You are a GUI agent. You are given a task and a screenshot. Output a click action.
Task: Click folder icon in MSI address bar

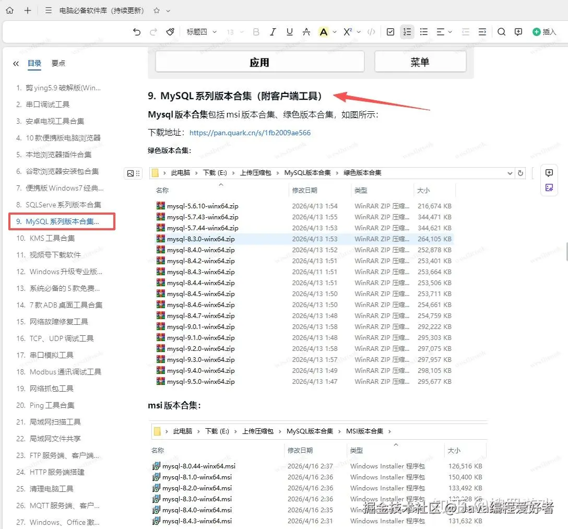click(x=157, y=431)
